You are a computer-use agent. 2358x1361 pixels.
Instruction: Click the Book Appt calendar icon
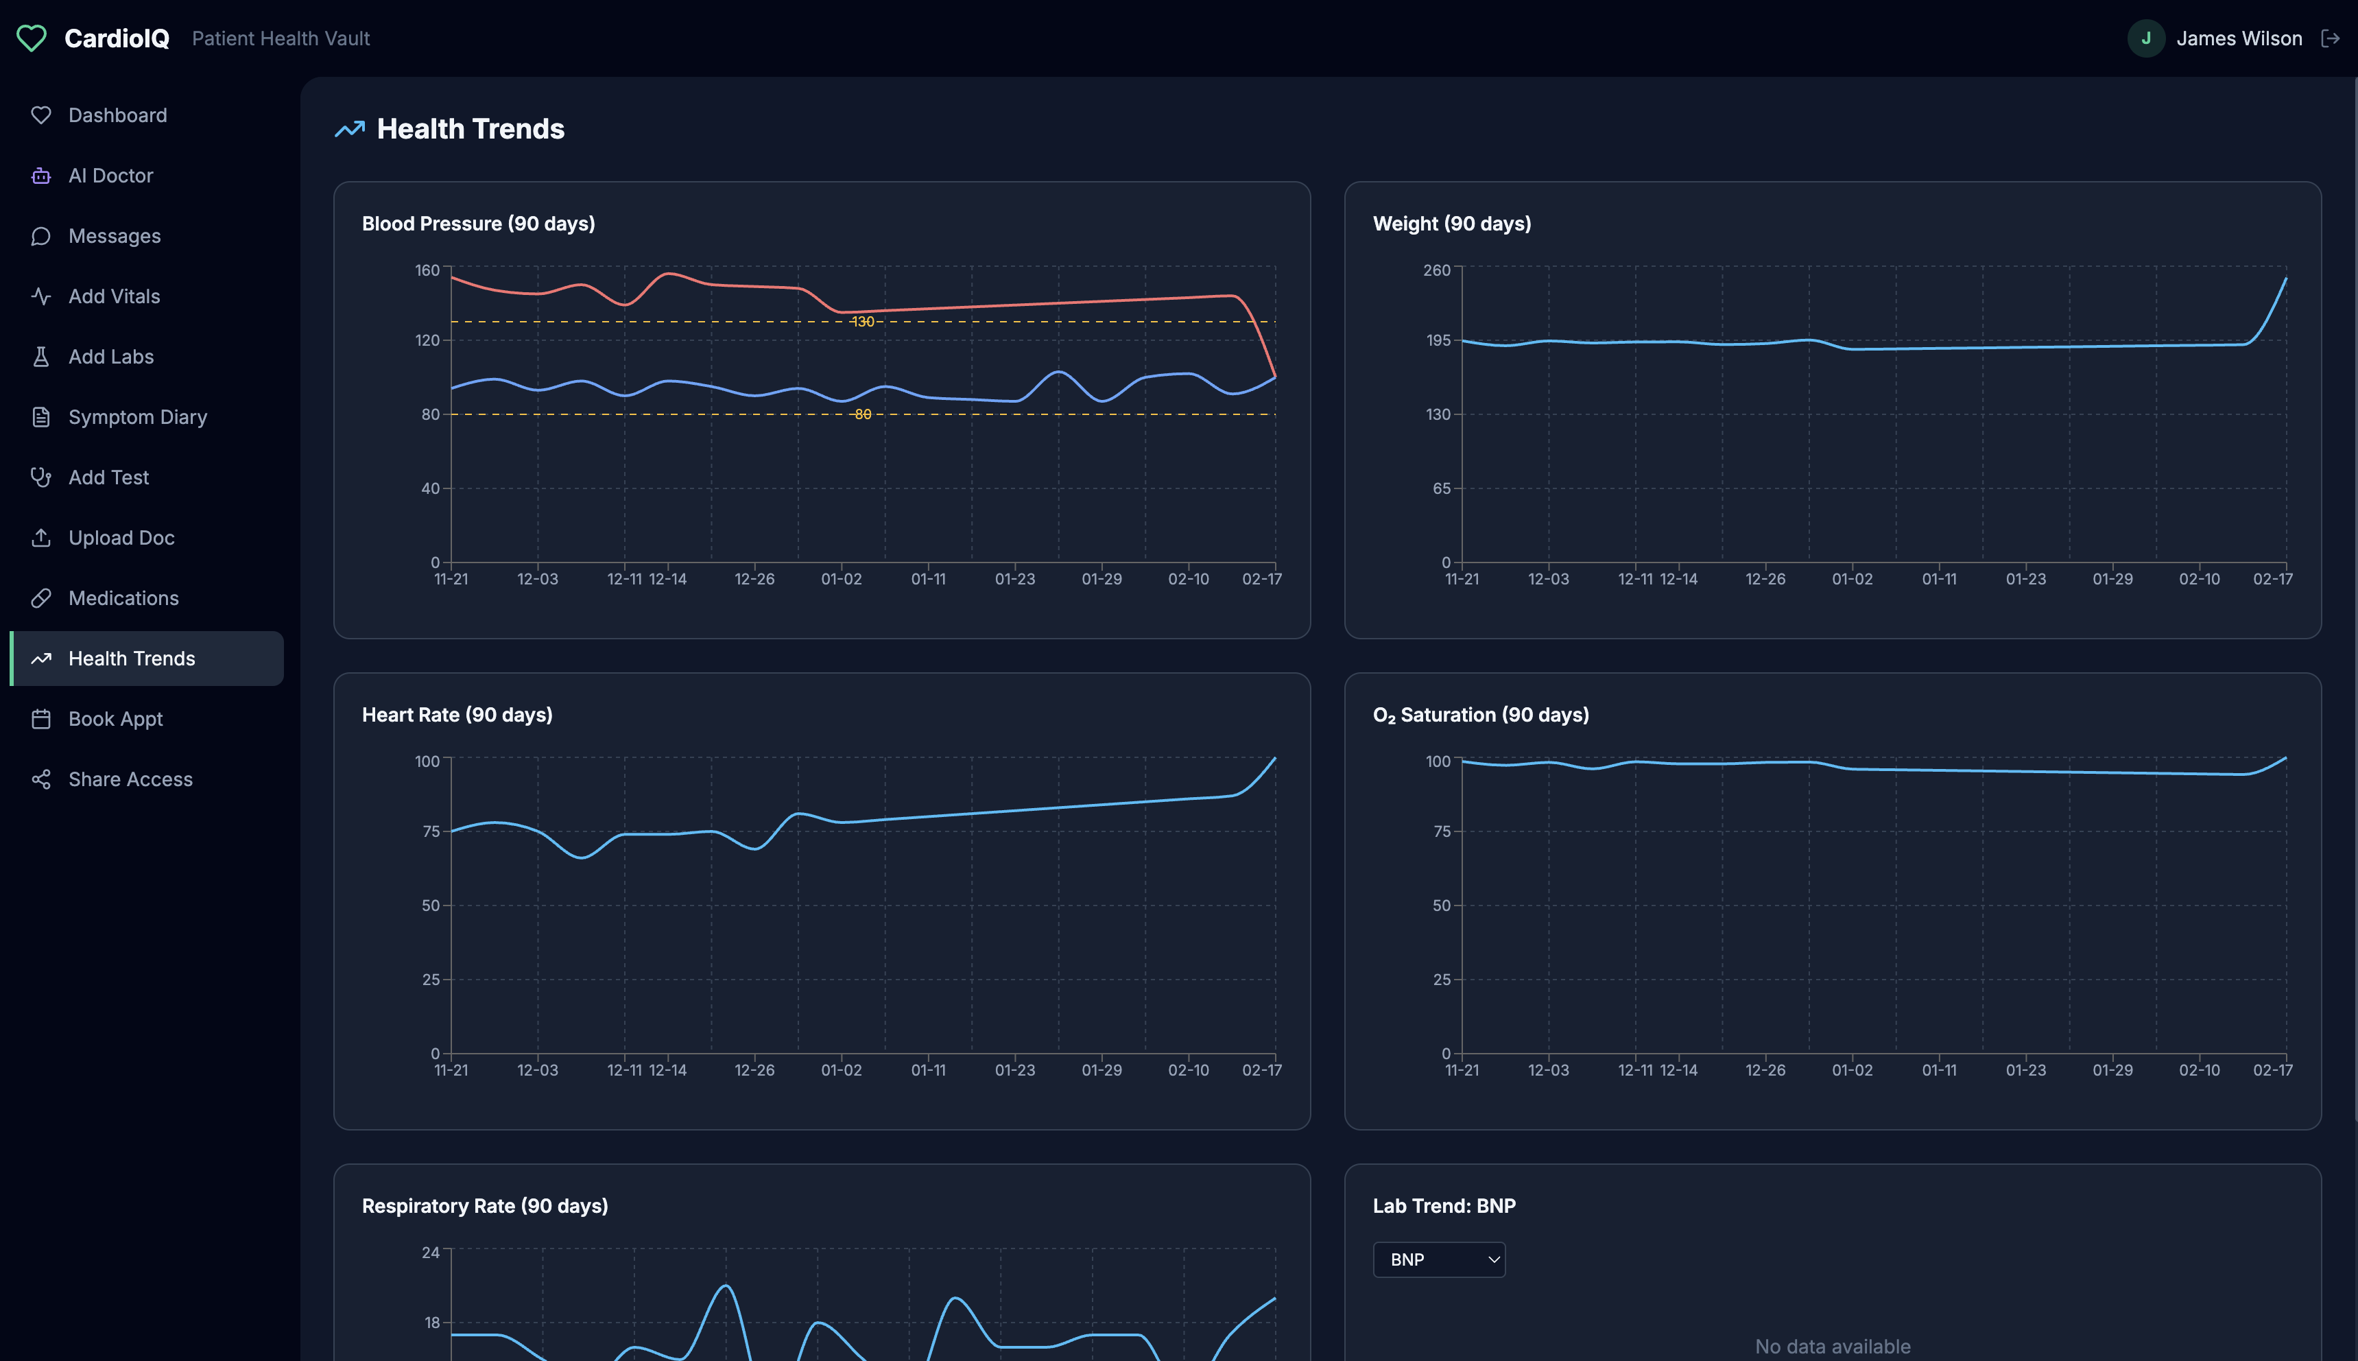coord(41,719)
